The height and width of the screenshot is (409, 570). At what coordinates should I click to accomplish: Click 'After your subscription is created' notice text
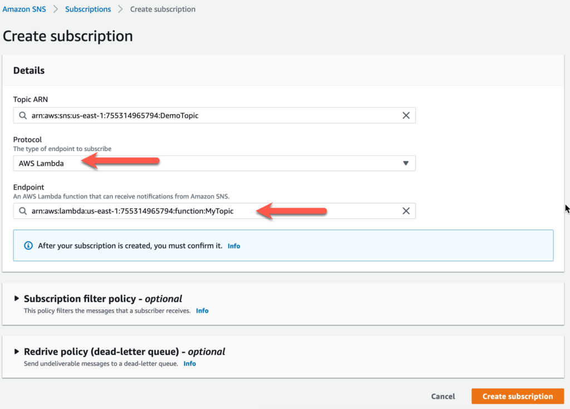pyautogui.click(x=130, y=246)
